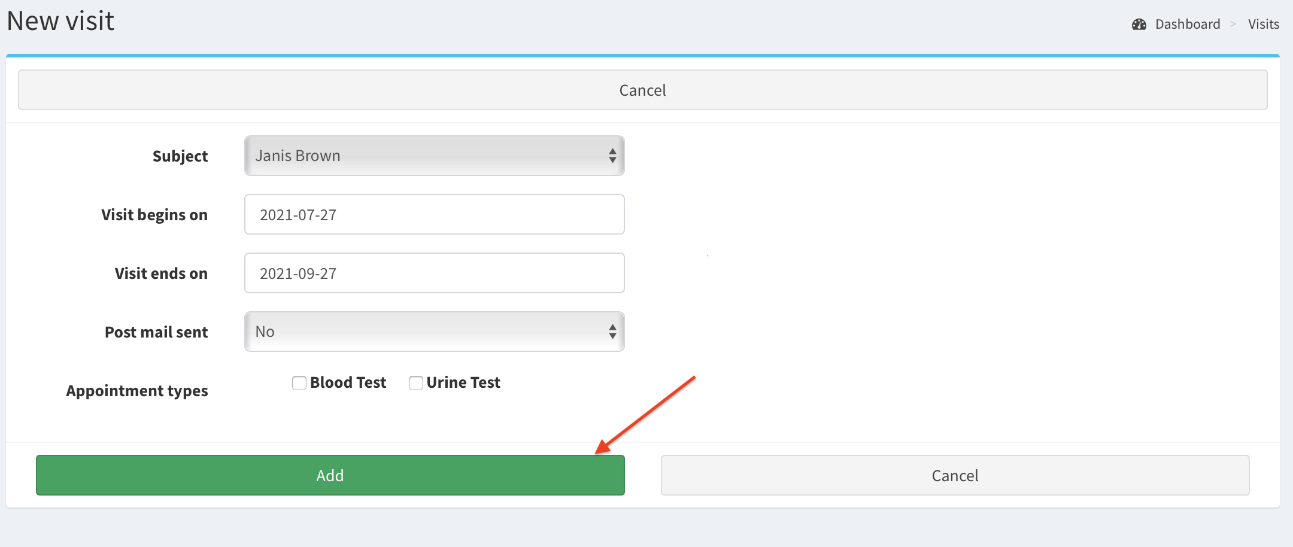Image resolution: width=1293 pixels, height=547 pixels.
Task: Focus the Visit begins on date field
Action: tap(433, 214)
